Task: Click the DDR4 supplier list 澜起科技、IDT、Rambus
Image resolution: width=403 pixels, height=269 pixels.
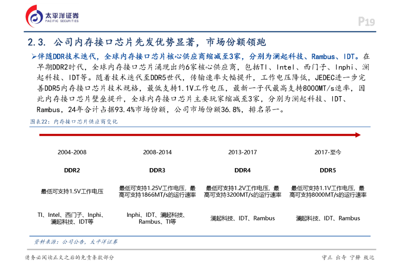Action: coord(243,218)
